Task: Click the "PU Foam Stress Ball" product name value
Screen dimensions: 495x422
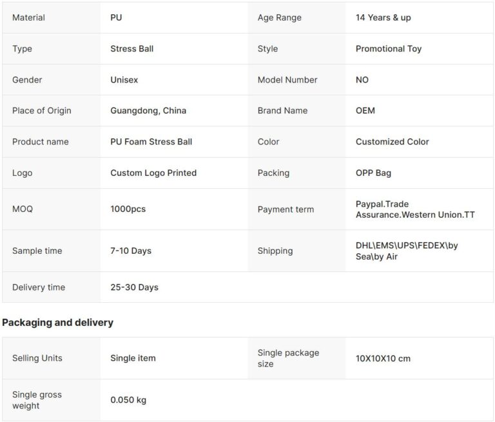Action: click(x=151, y=142)
